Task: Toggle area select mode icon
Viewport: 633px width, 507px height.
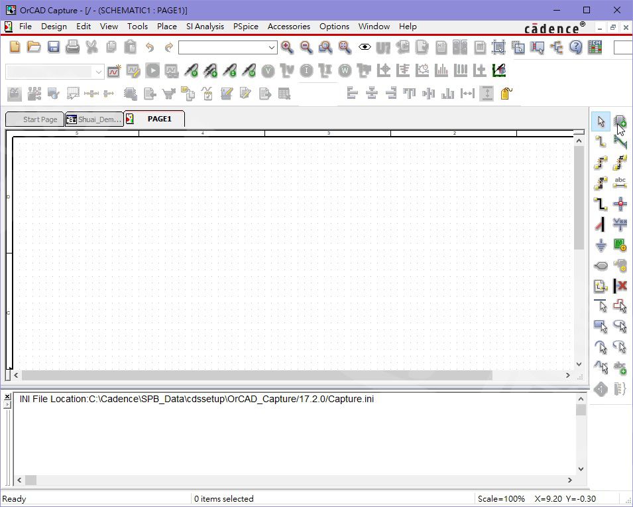Action: click(518, 47)
